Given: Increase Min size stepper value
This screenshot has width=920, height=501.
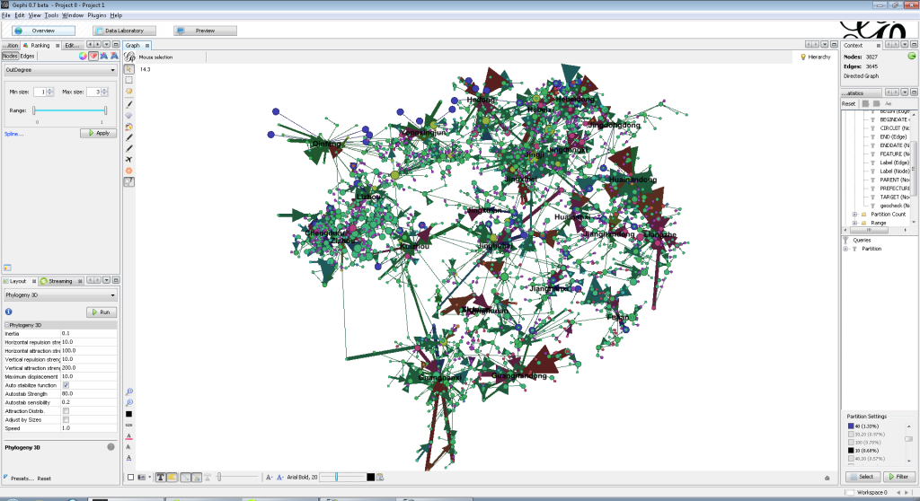Looking at the screenshot, I should point(50,90).
